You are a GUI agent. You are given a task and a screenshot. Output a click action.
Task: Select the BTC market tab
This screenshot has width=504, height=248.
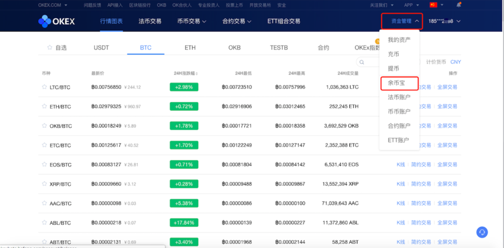pyautogui.click(x=146, y=48)
